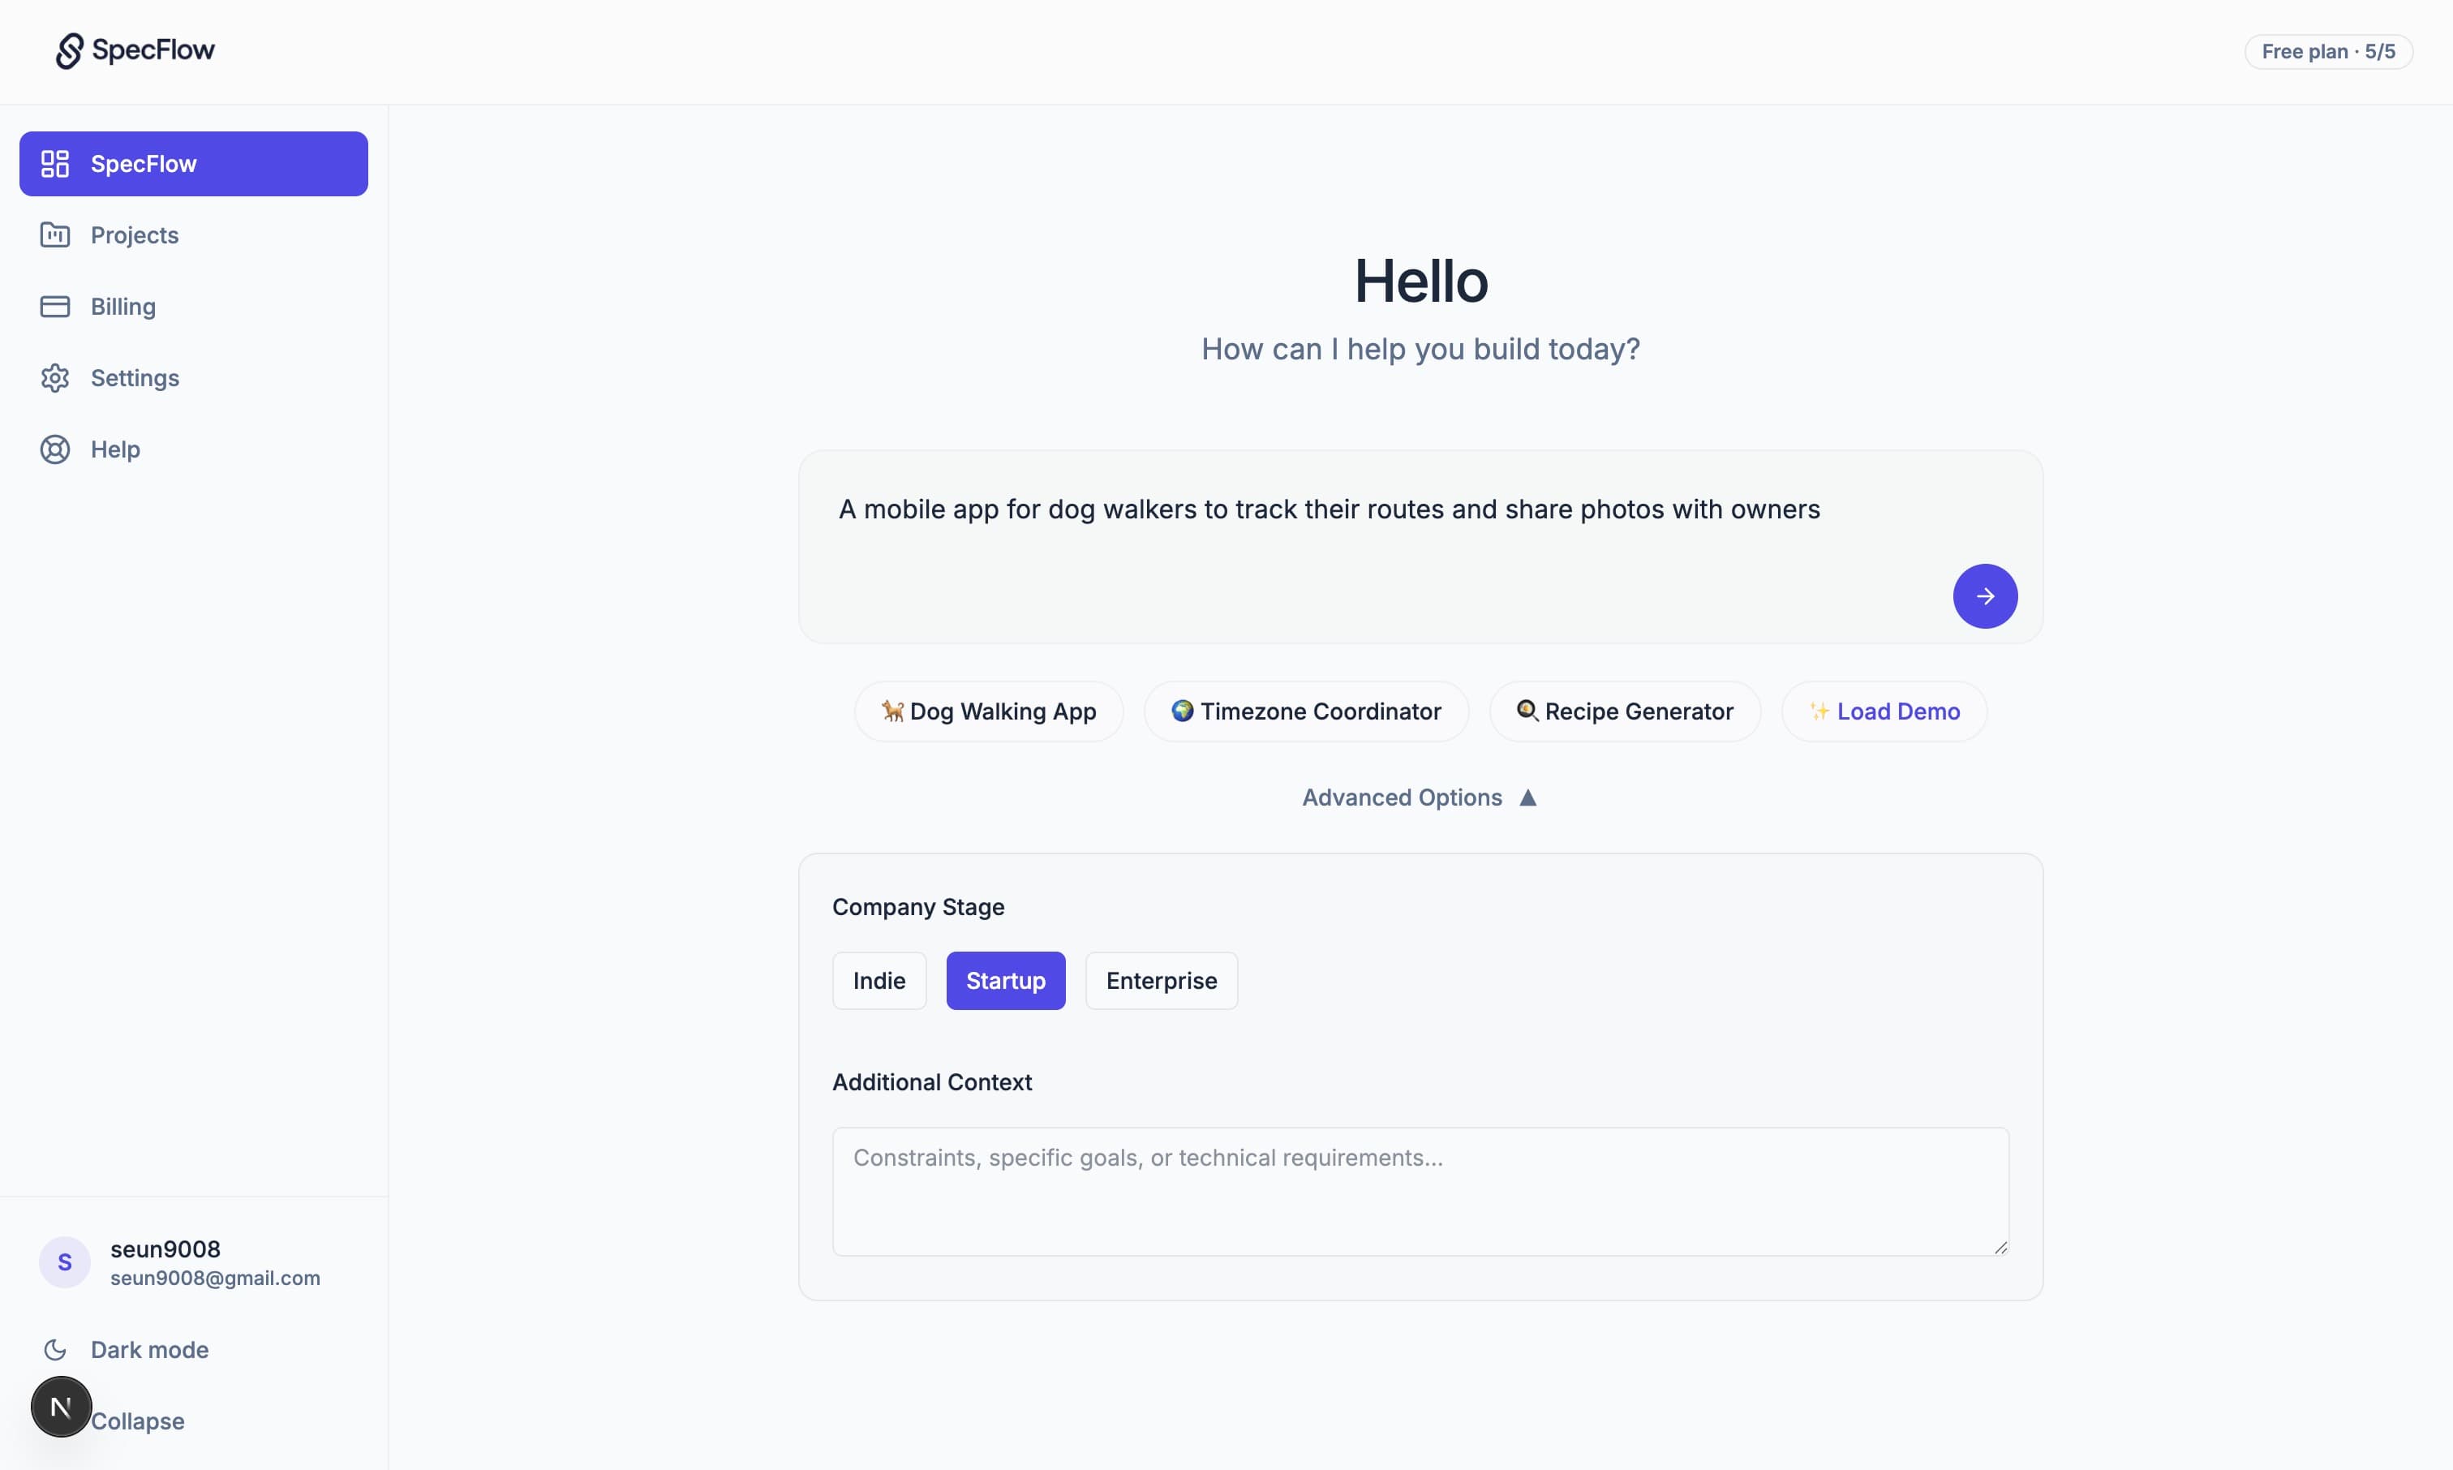Click the SpecFlow logo icon in the header

(x=67, y=50)
